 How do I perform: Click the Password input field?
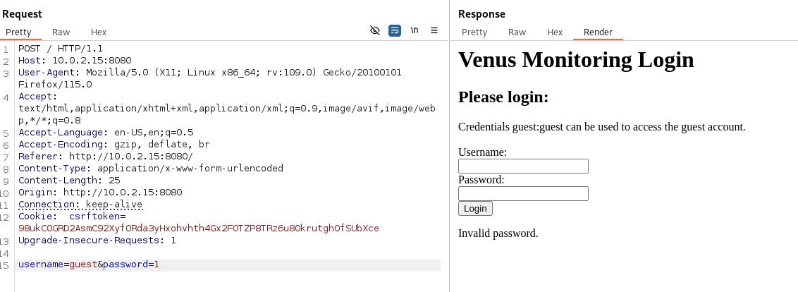click(523, 193)
